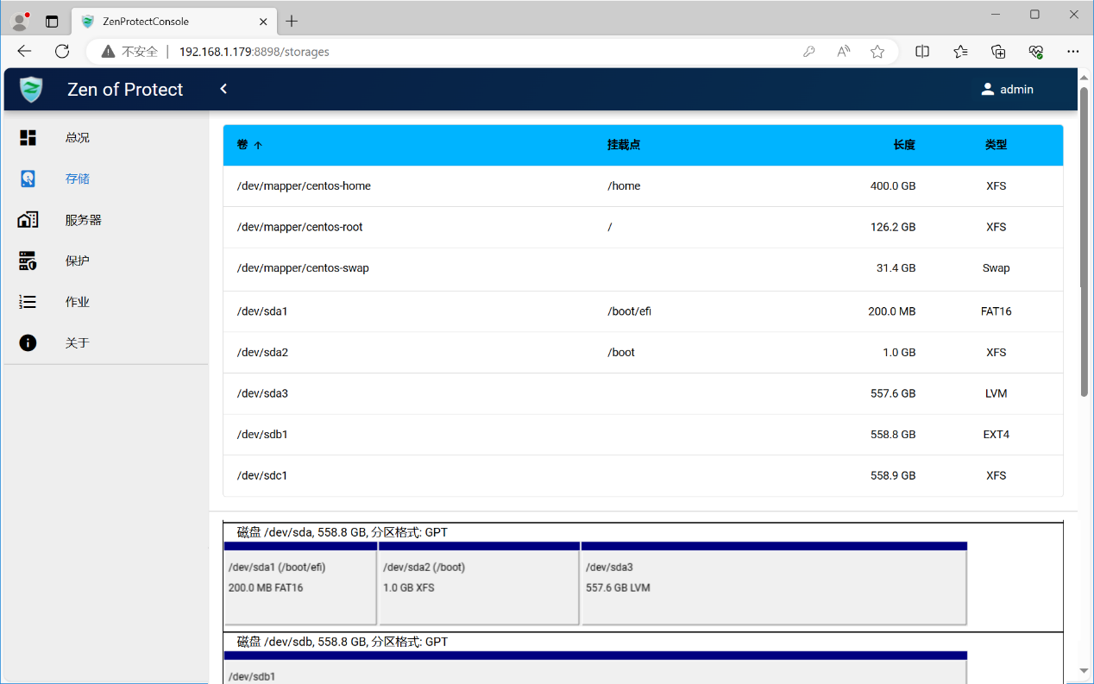The width and height of the screenshot is (1094, 684).
Task: Click the 长度 column header
Action: point(903,145)
